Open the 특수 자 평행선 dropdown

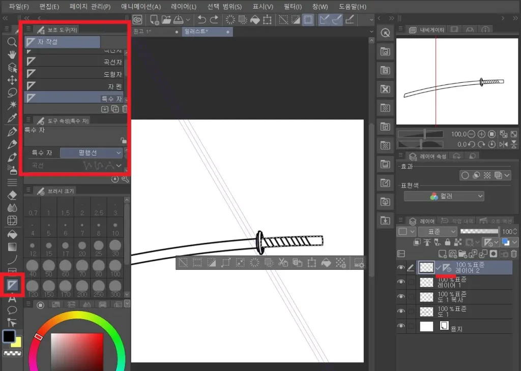(x=92, y=152)
